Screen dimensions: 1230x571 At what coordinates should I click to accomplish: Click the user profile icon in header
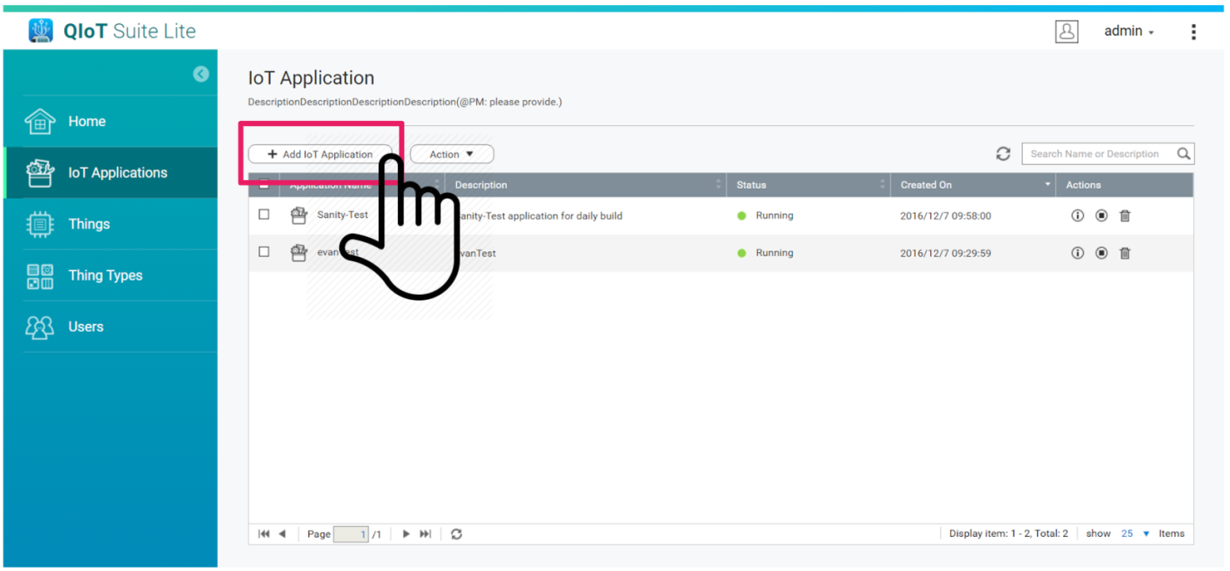[x=1066, y=31]
